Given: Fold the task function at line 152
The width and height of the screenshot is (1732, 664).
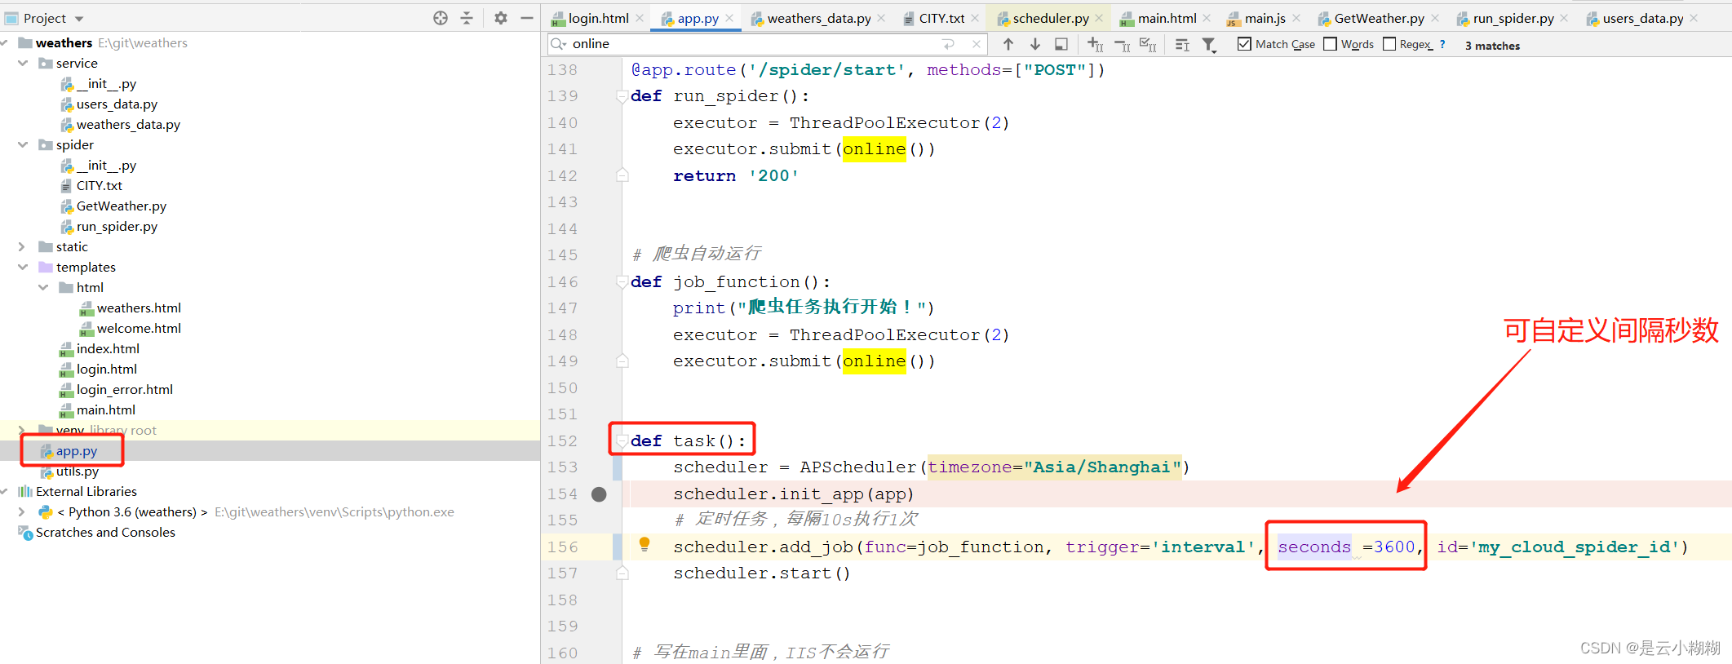Looking at the screenshot, I should pyautogui.click(x=622, y=441).
